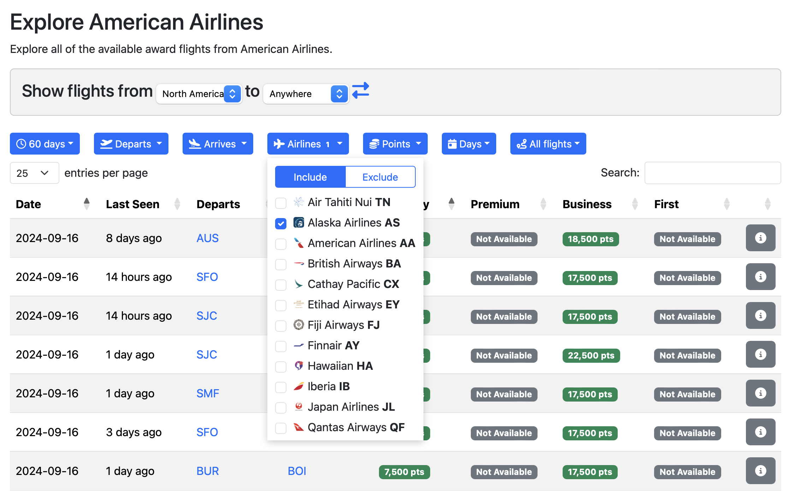Check the Etihad Airways EY checkbox

[x=281, y=305]
